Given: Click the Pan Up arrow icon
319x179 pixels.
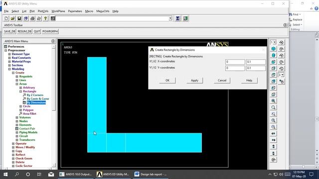Looking at the screenshot, I should [x=274, y=147].
